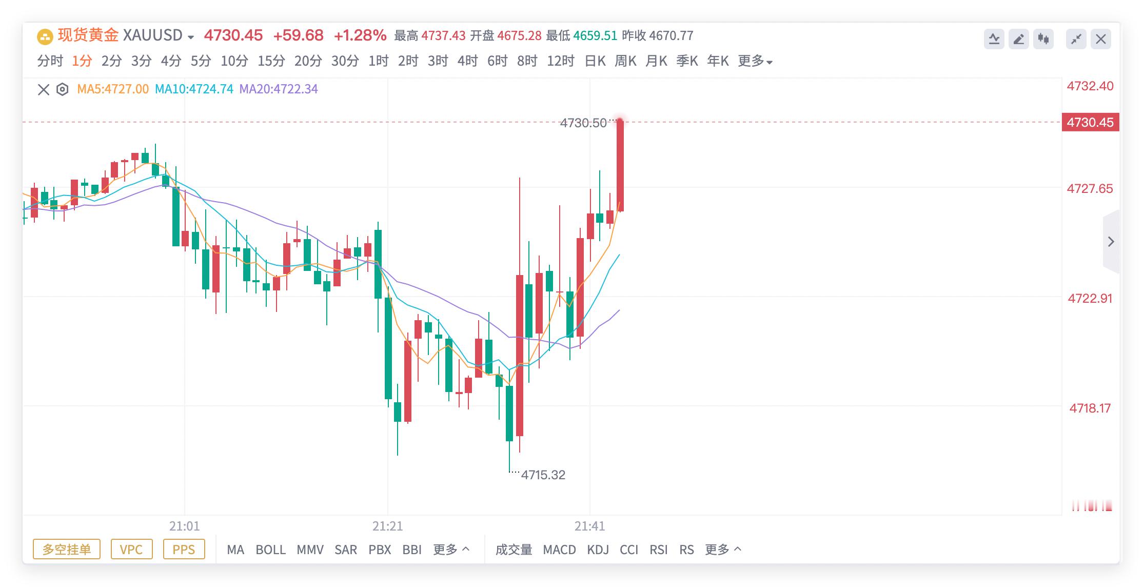Apply the BOLL indicator
Viewport: 1144px width, 587px height.
click(x=272, y=549)
